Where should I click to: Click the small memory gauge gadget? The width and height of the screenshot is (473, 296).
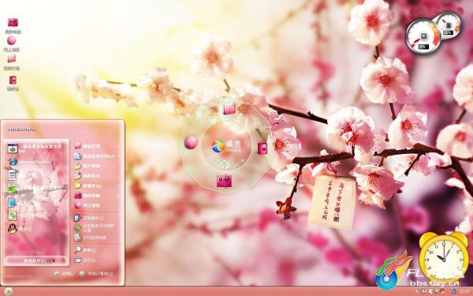[x=449, y=25]
